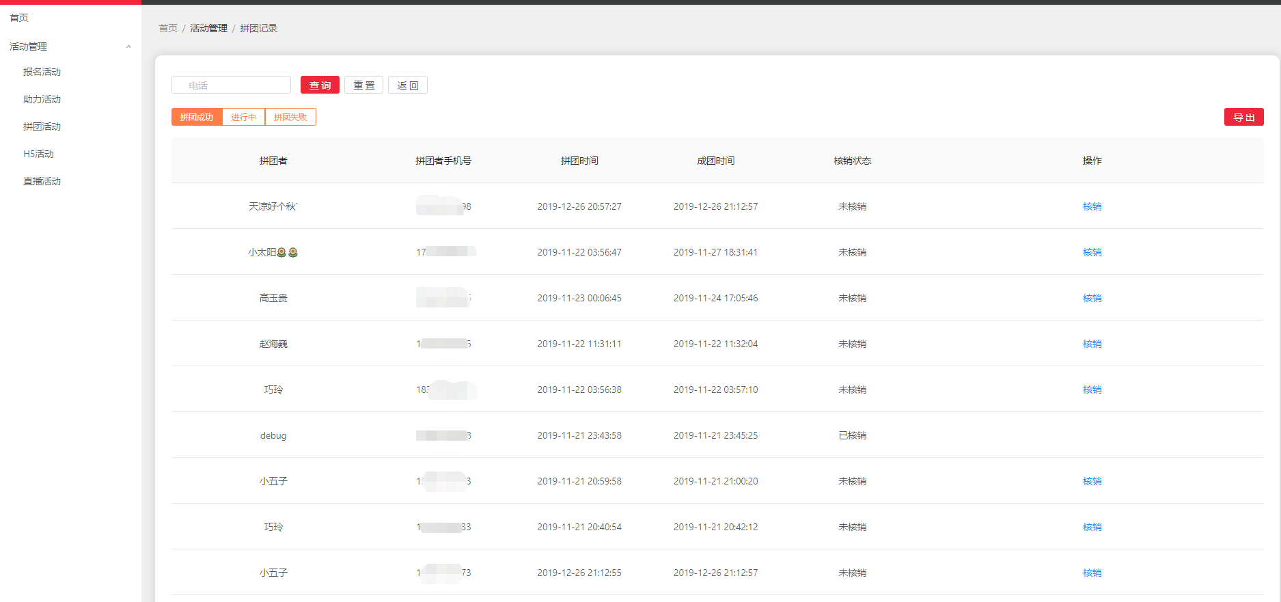Click 拼团时间 2019-12-26 20:57:27

(579, 206)
